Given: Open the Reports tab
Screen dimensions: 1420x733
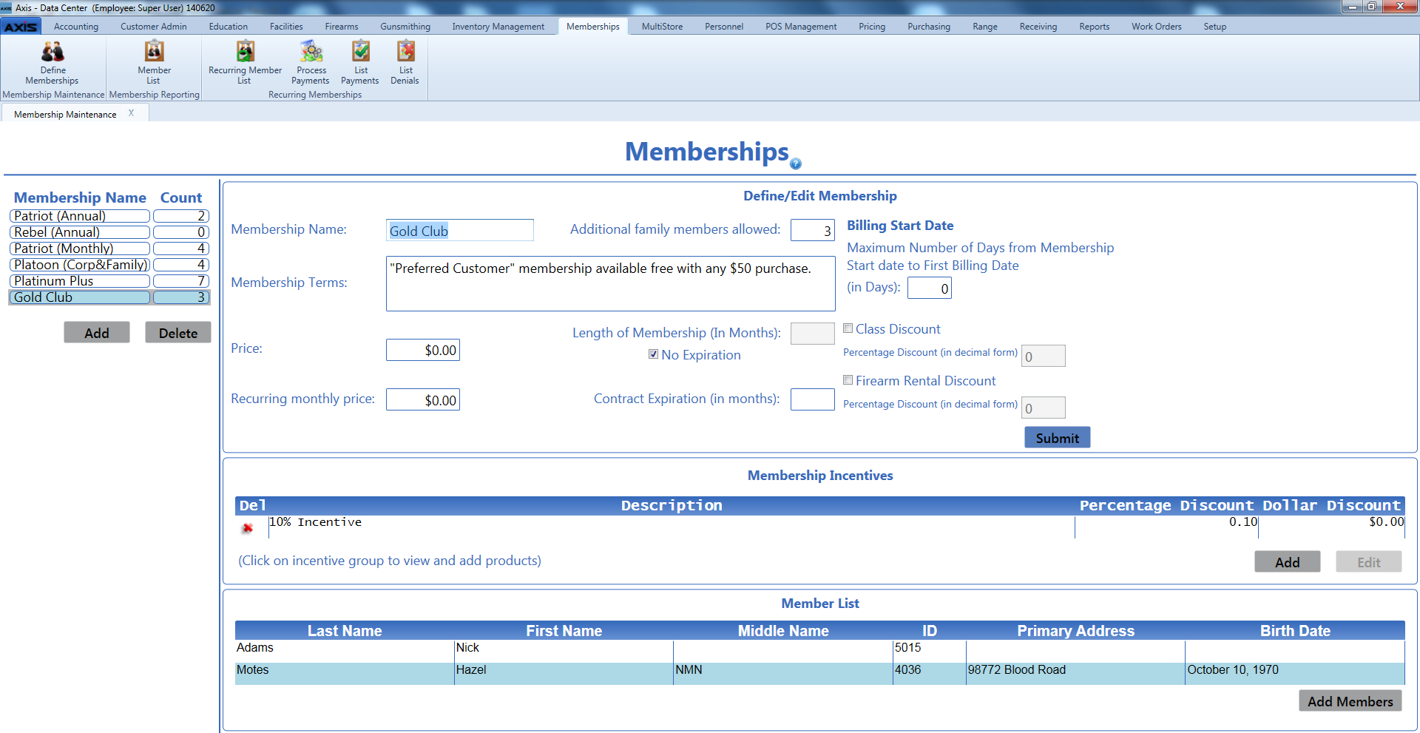Looking at the screenshot, I should coord(1095,27).
